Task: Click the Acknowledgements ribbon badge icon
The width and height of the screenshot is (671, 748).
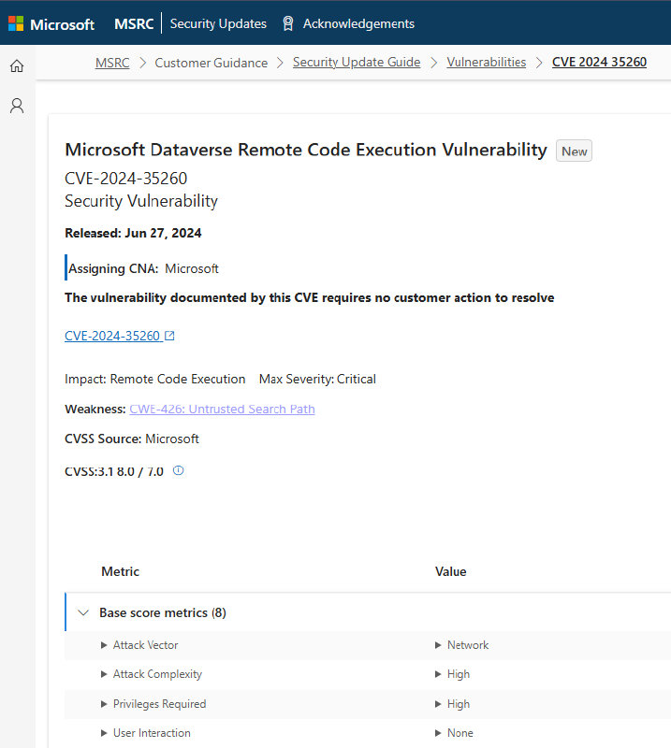Action: pyautogui.click(x=288, y=24)
